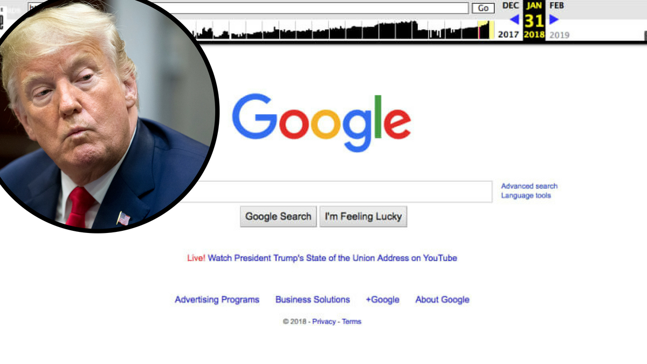Click the large day number 31
The width and height of the screenshot is (647, 364).
534,20
